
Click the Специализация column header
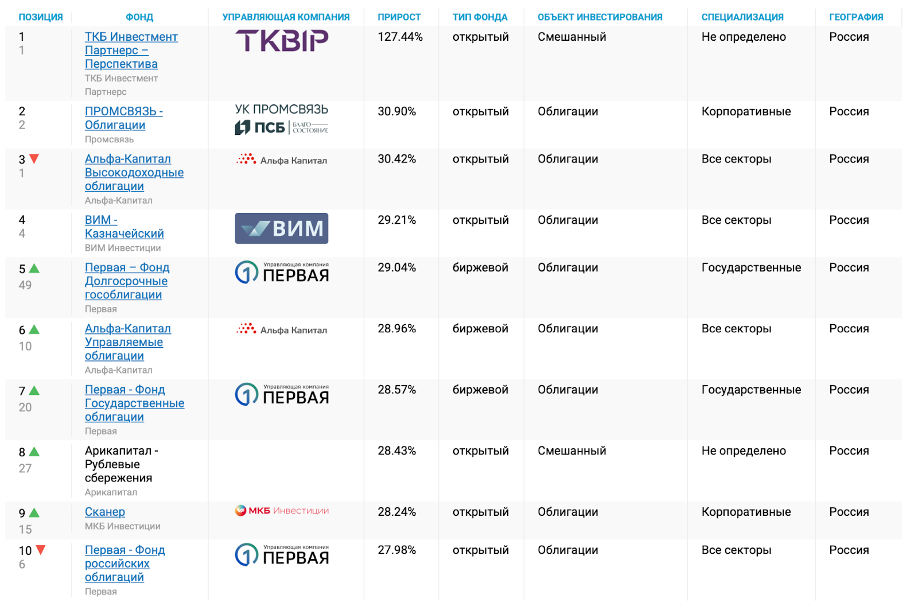pyautogui.click(x=742, y=17)
